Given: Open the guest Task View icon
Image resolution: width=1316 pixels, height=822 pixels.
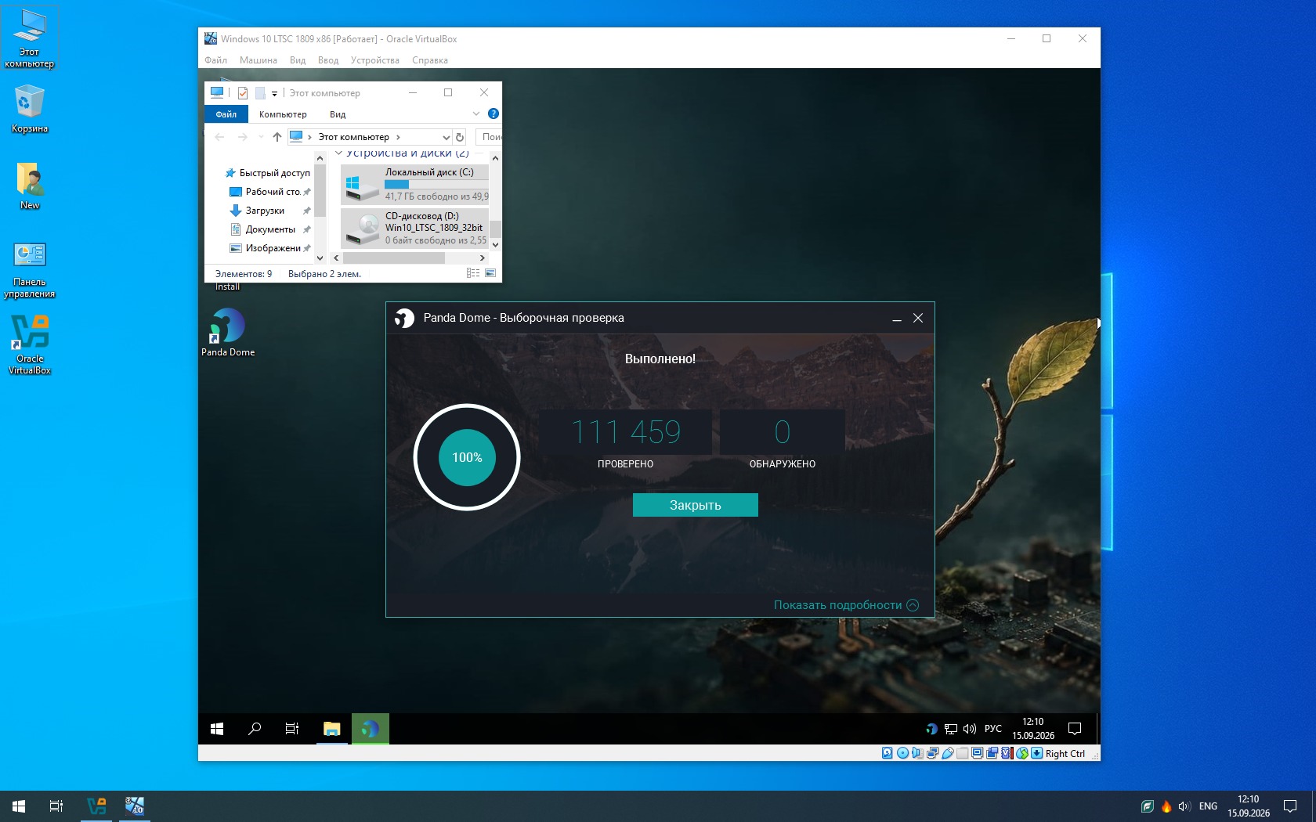Looking at the screenshot, I should click(x=292, y=729).
